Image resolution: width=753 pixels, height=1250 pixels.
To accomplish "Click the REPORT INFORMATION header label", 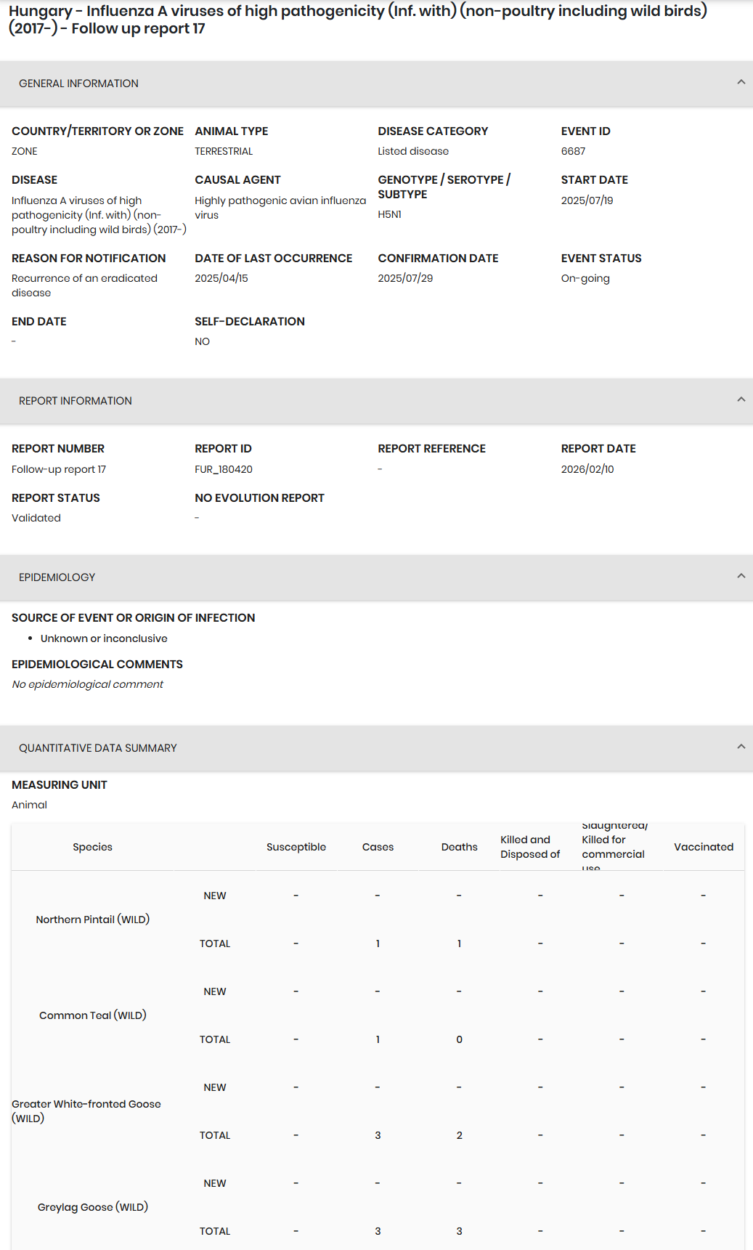I will tap(76, 401).
